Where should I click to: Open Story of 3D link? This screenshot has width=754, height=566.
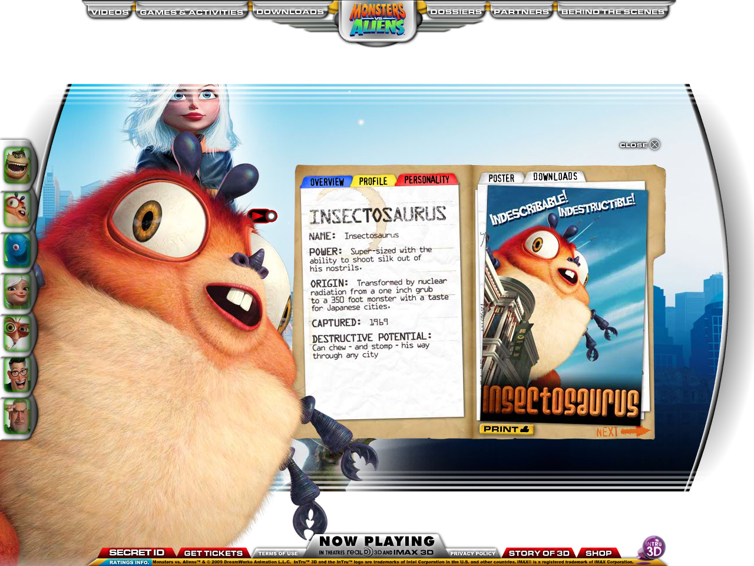(539, 553)
